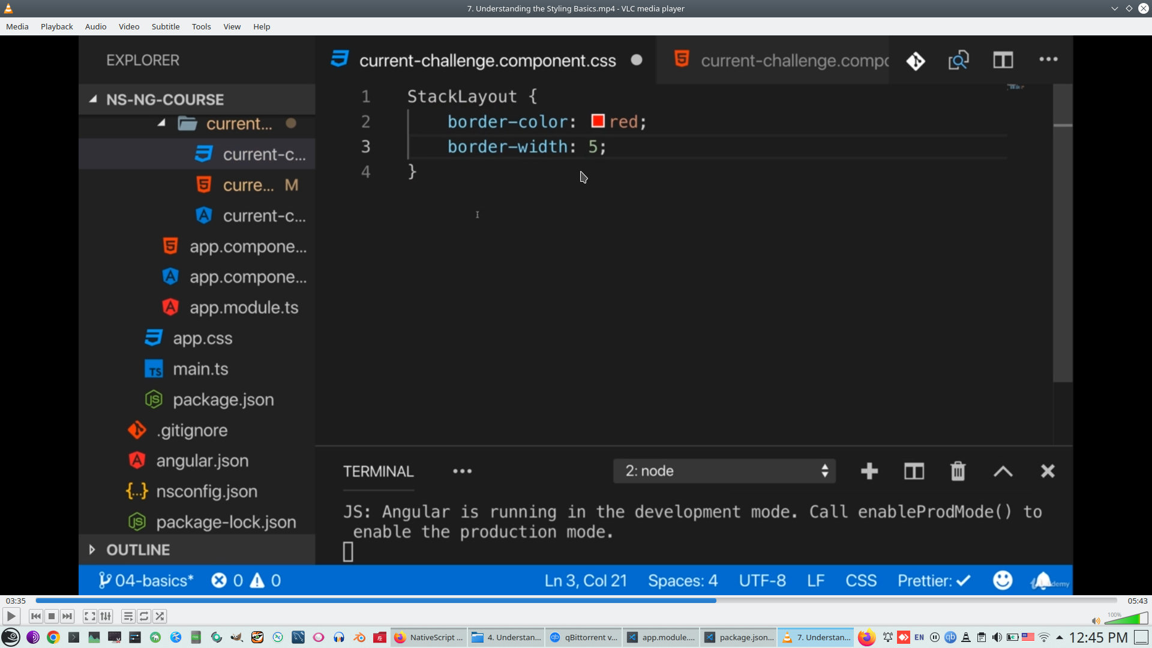Toggle random shuffle playback
1152x648 pixels.
tap(160, 616)
